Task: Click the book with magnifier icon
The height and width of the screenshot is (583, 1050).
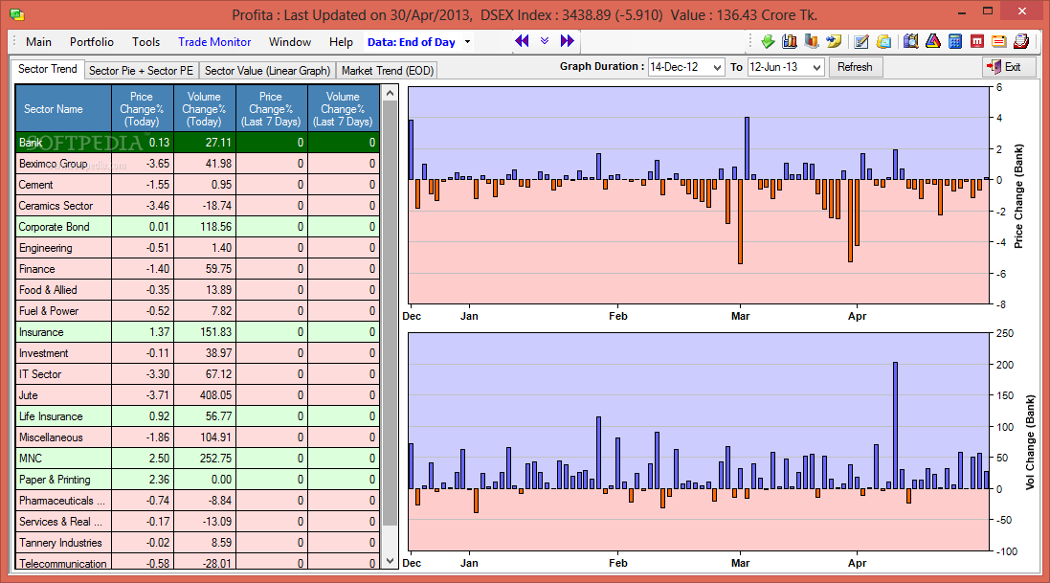Action: [x=910, y=41]
